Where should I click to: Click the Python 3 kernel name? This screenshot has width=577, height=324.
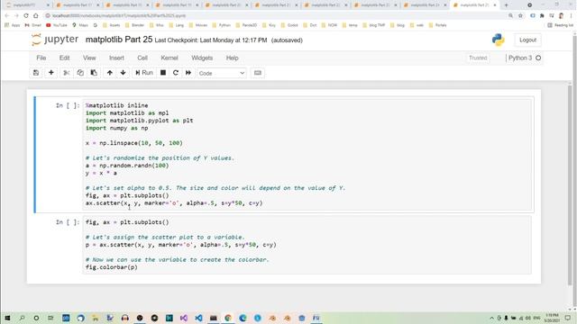[x=520, y=58]
